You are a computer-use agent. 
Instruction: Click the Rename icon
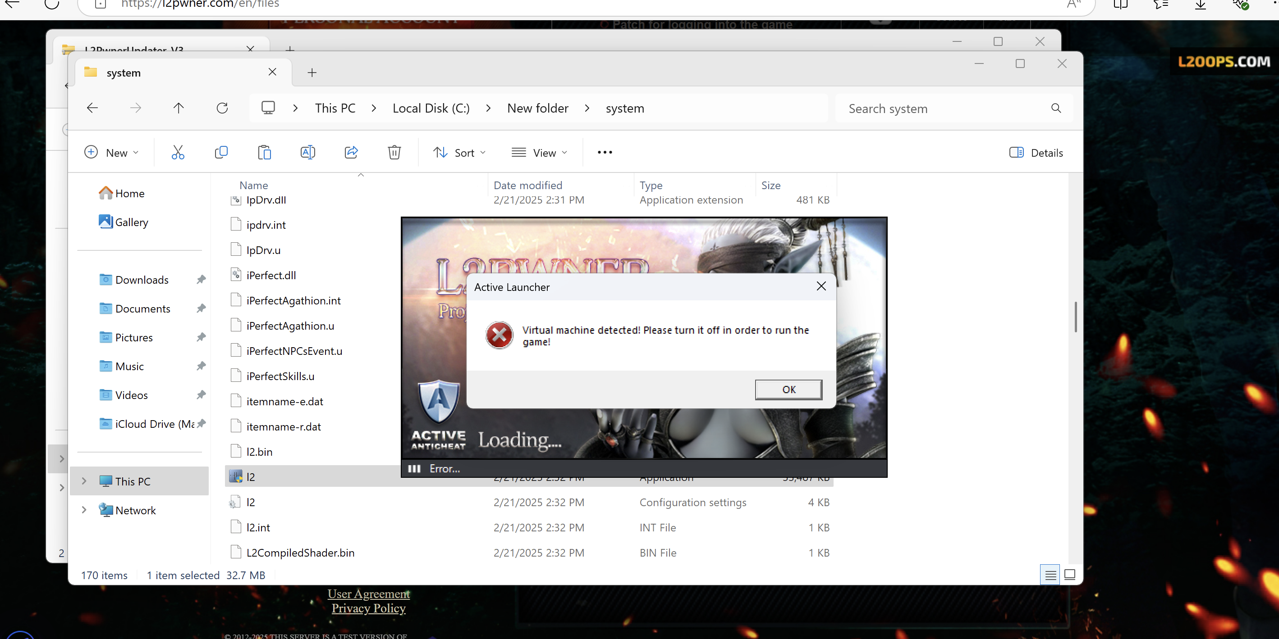[x=307, y=152]
